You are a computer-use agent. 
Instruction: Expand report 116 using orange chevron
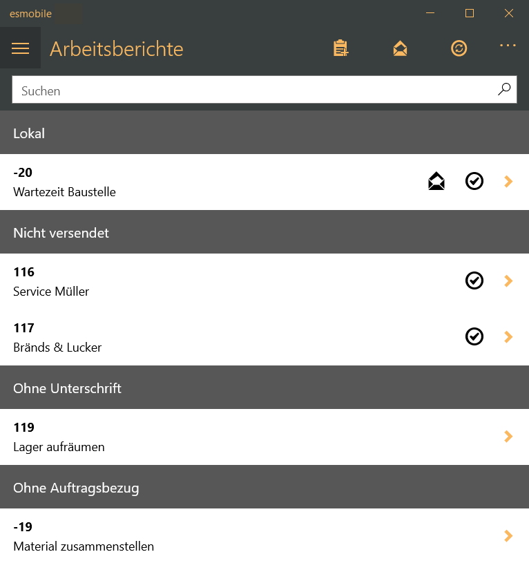click(508, 280)
